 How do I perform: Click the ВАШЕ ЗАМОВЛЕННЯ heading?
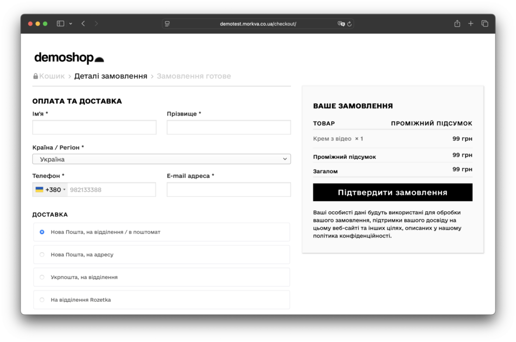coord(353,106)
